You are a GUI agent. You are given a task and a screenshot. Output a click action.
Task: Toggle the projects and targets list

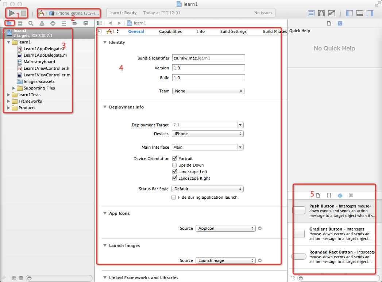(99, 31)
